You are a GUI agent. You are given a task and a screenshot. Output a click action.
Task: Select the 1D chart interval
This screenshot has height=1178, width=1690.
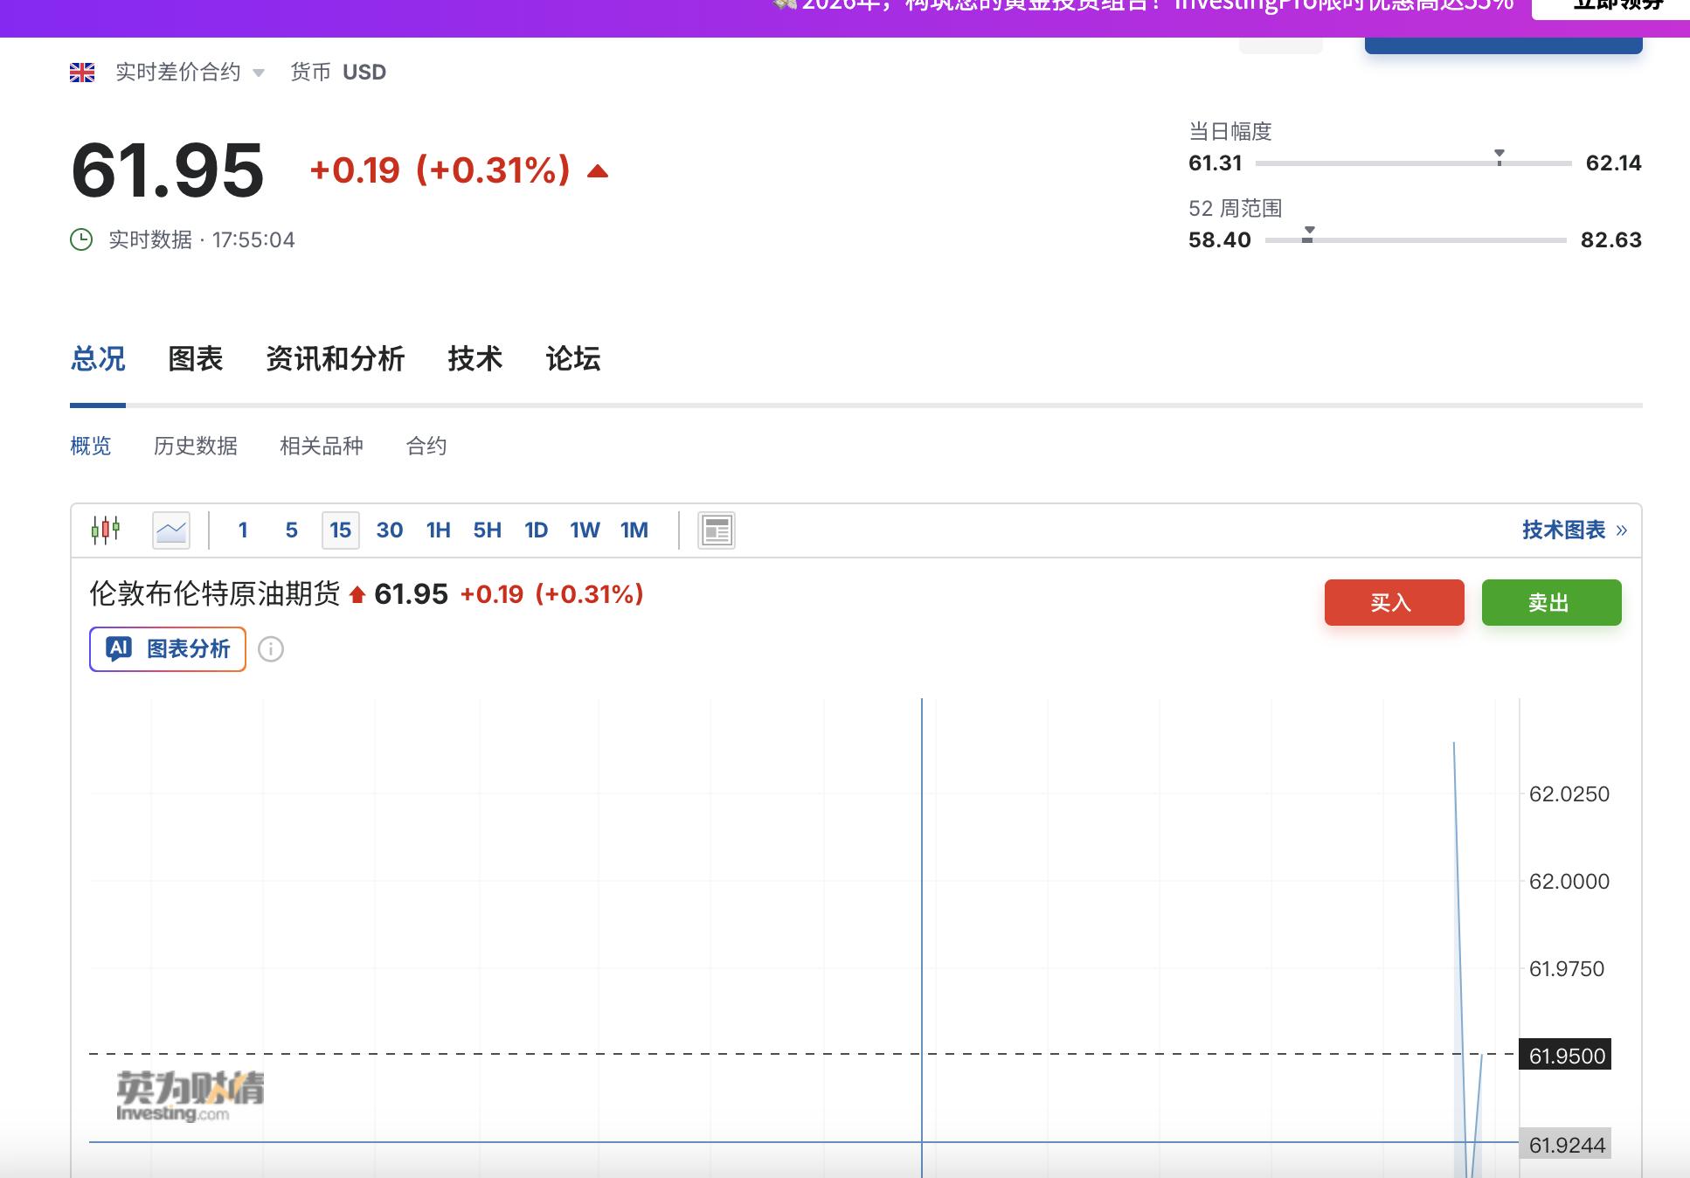[x=536, y=530]
